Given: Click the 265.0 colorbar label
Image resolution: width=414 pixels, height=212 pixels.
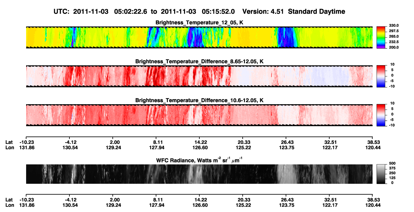Looking at the screenshot, I should (x=394, y=36).
